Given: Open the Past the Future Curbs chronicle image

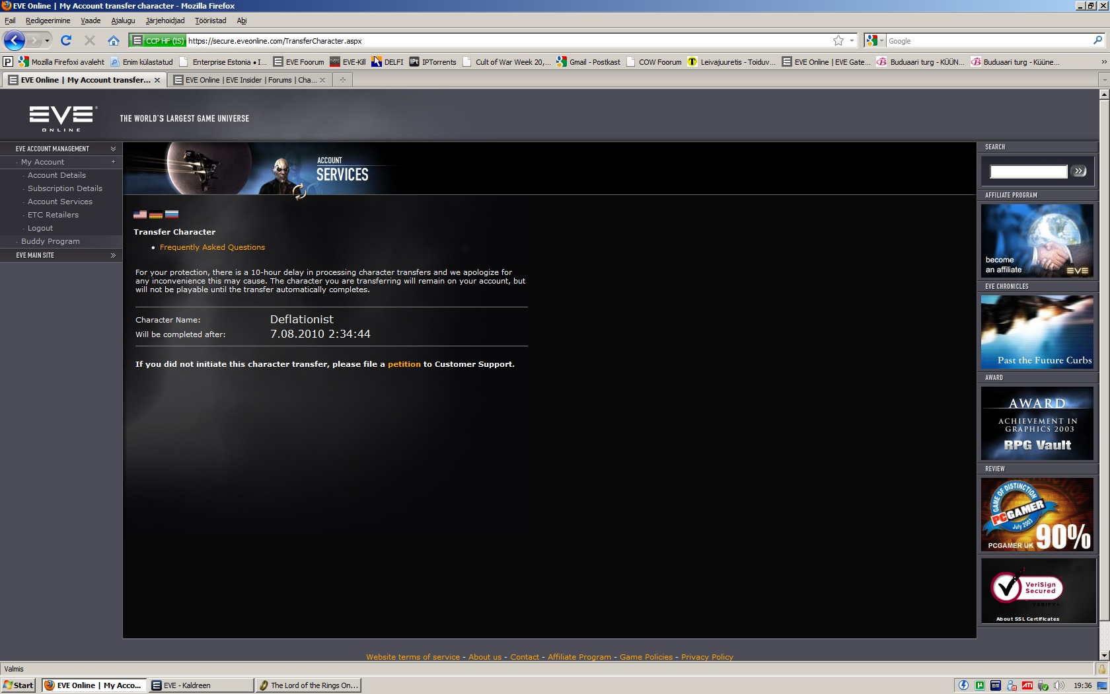Looking at the screenshot, I should (1037, 331).
